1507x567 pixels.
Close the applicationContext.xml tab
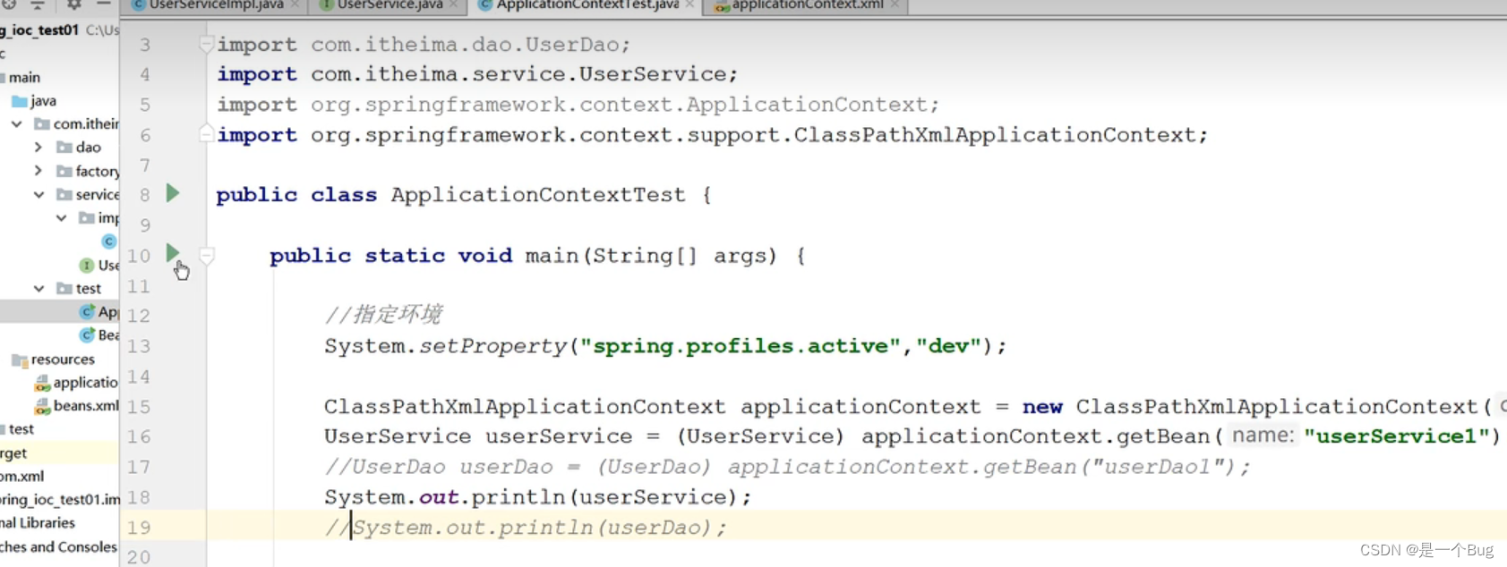pyautogui.click(x=895, y=5)
